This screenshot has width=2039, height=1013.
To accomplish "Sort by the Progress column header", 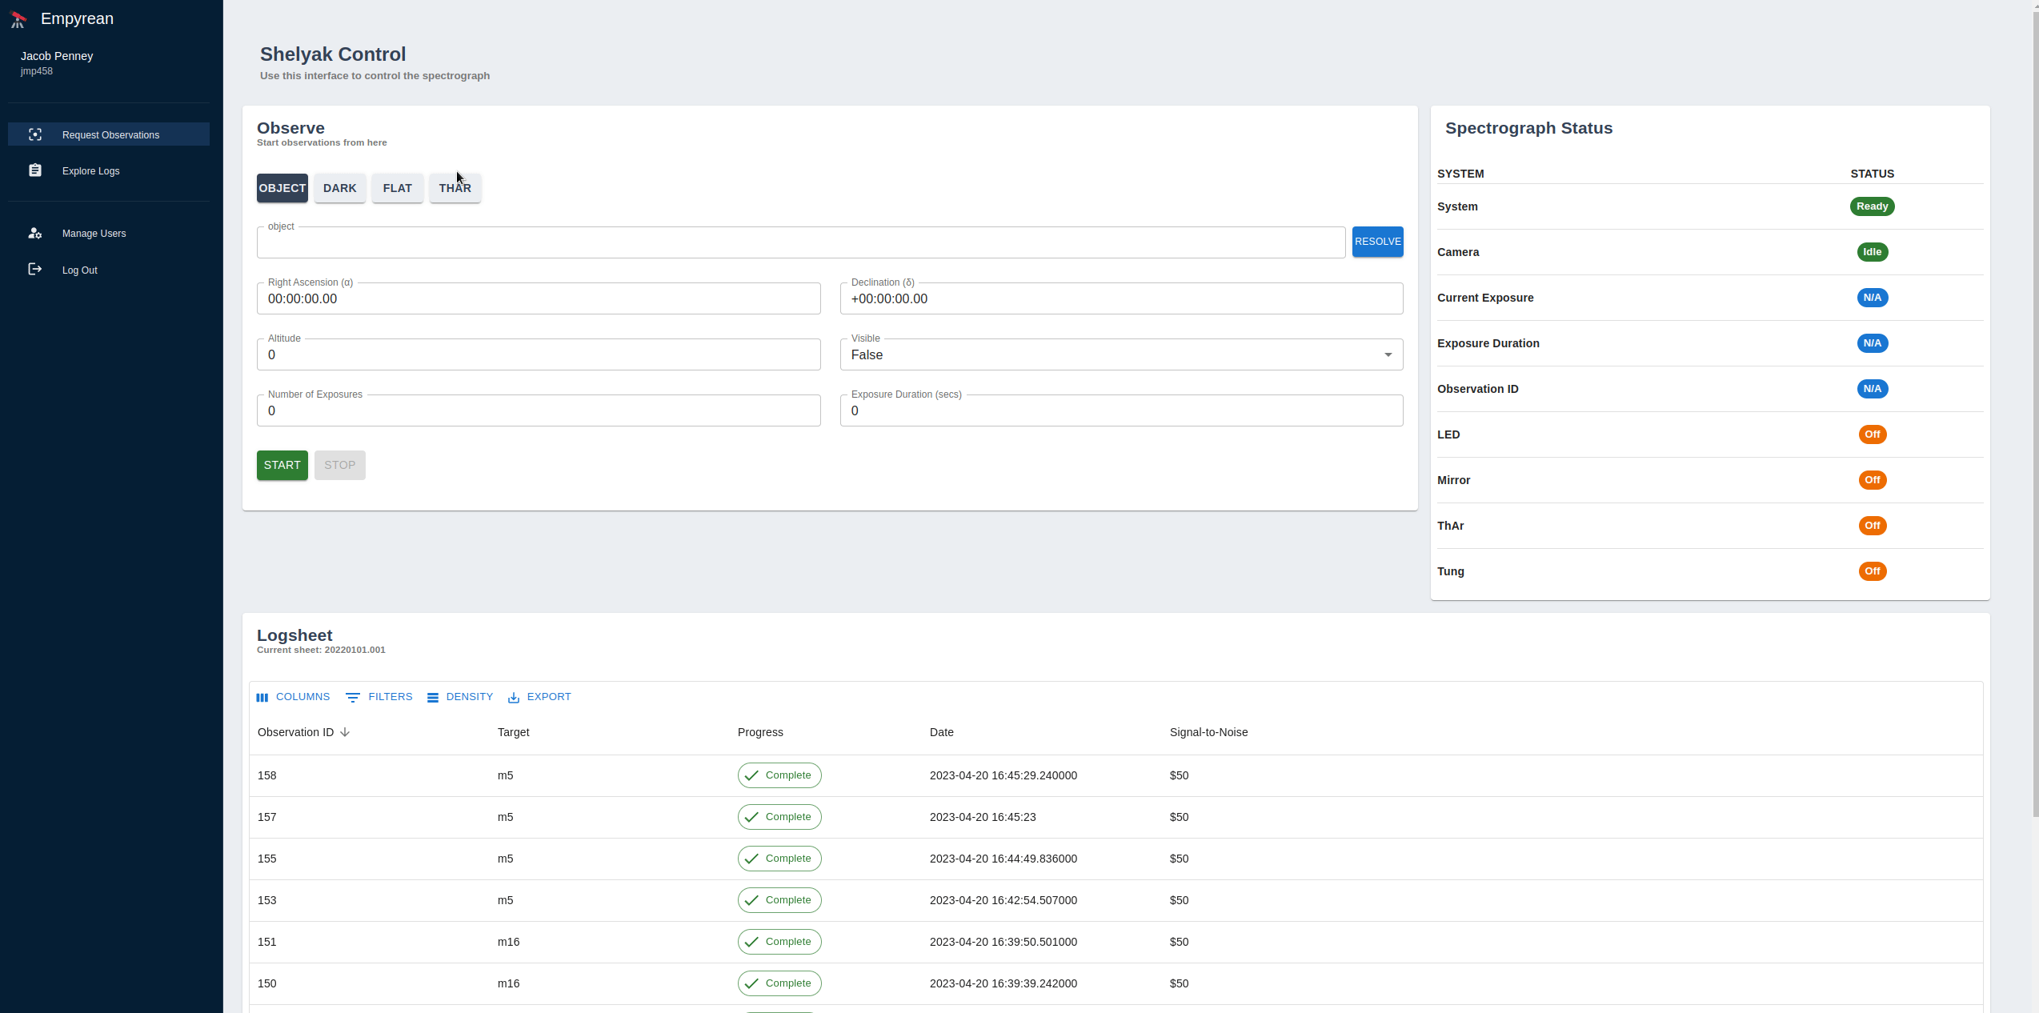I will point(760,732).
